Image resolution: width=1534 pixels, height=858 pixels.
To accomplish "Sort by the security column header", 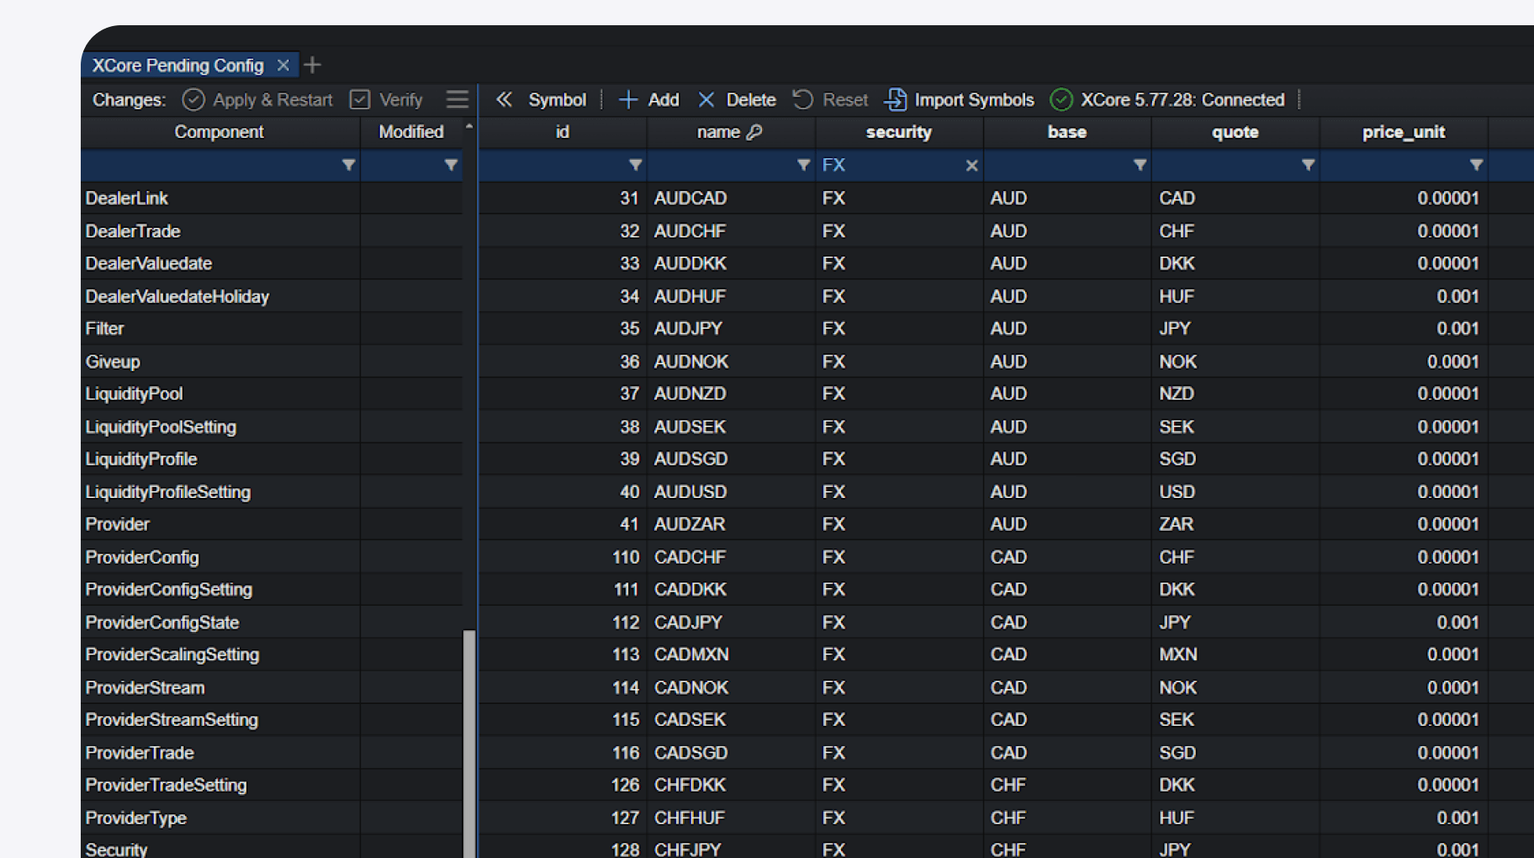I will [899, 132].
